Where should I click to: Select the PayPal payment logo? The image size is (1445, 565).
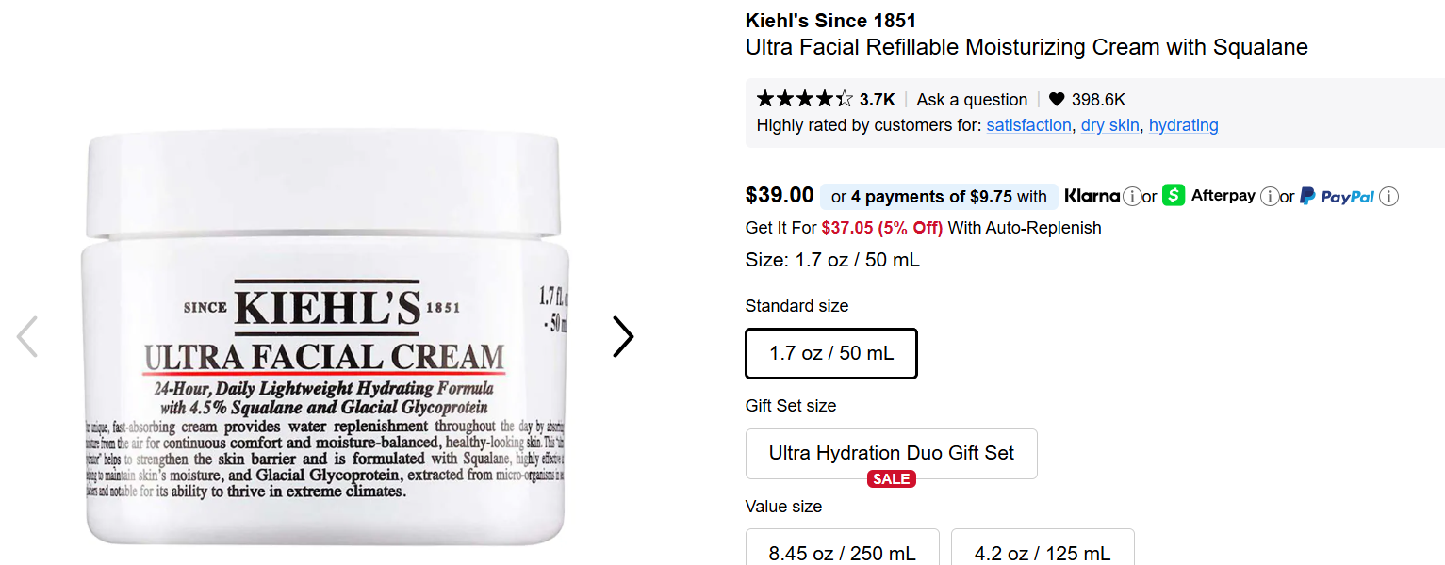point(1338,196)
